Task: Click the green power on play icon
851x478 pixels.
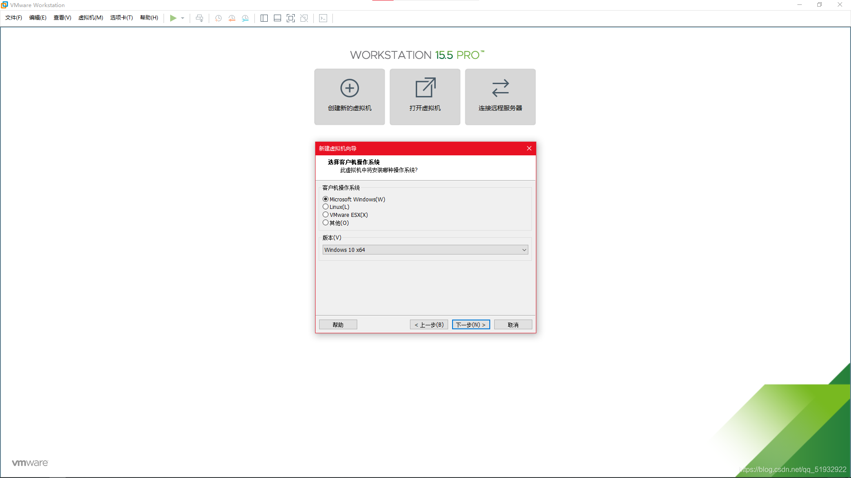Action: click(x=173, y=18)
